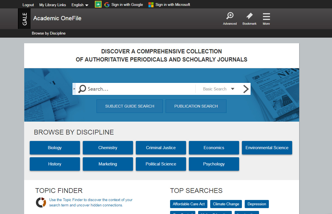The height and width of the screenshot is (214, 332).
Task: Sign in with Microsoft
Action: coord(169,4)
